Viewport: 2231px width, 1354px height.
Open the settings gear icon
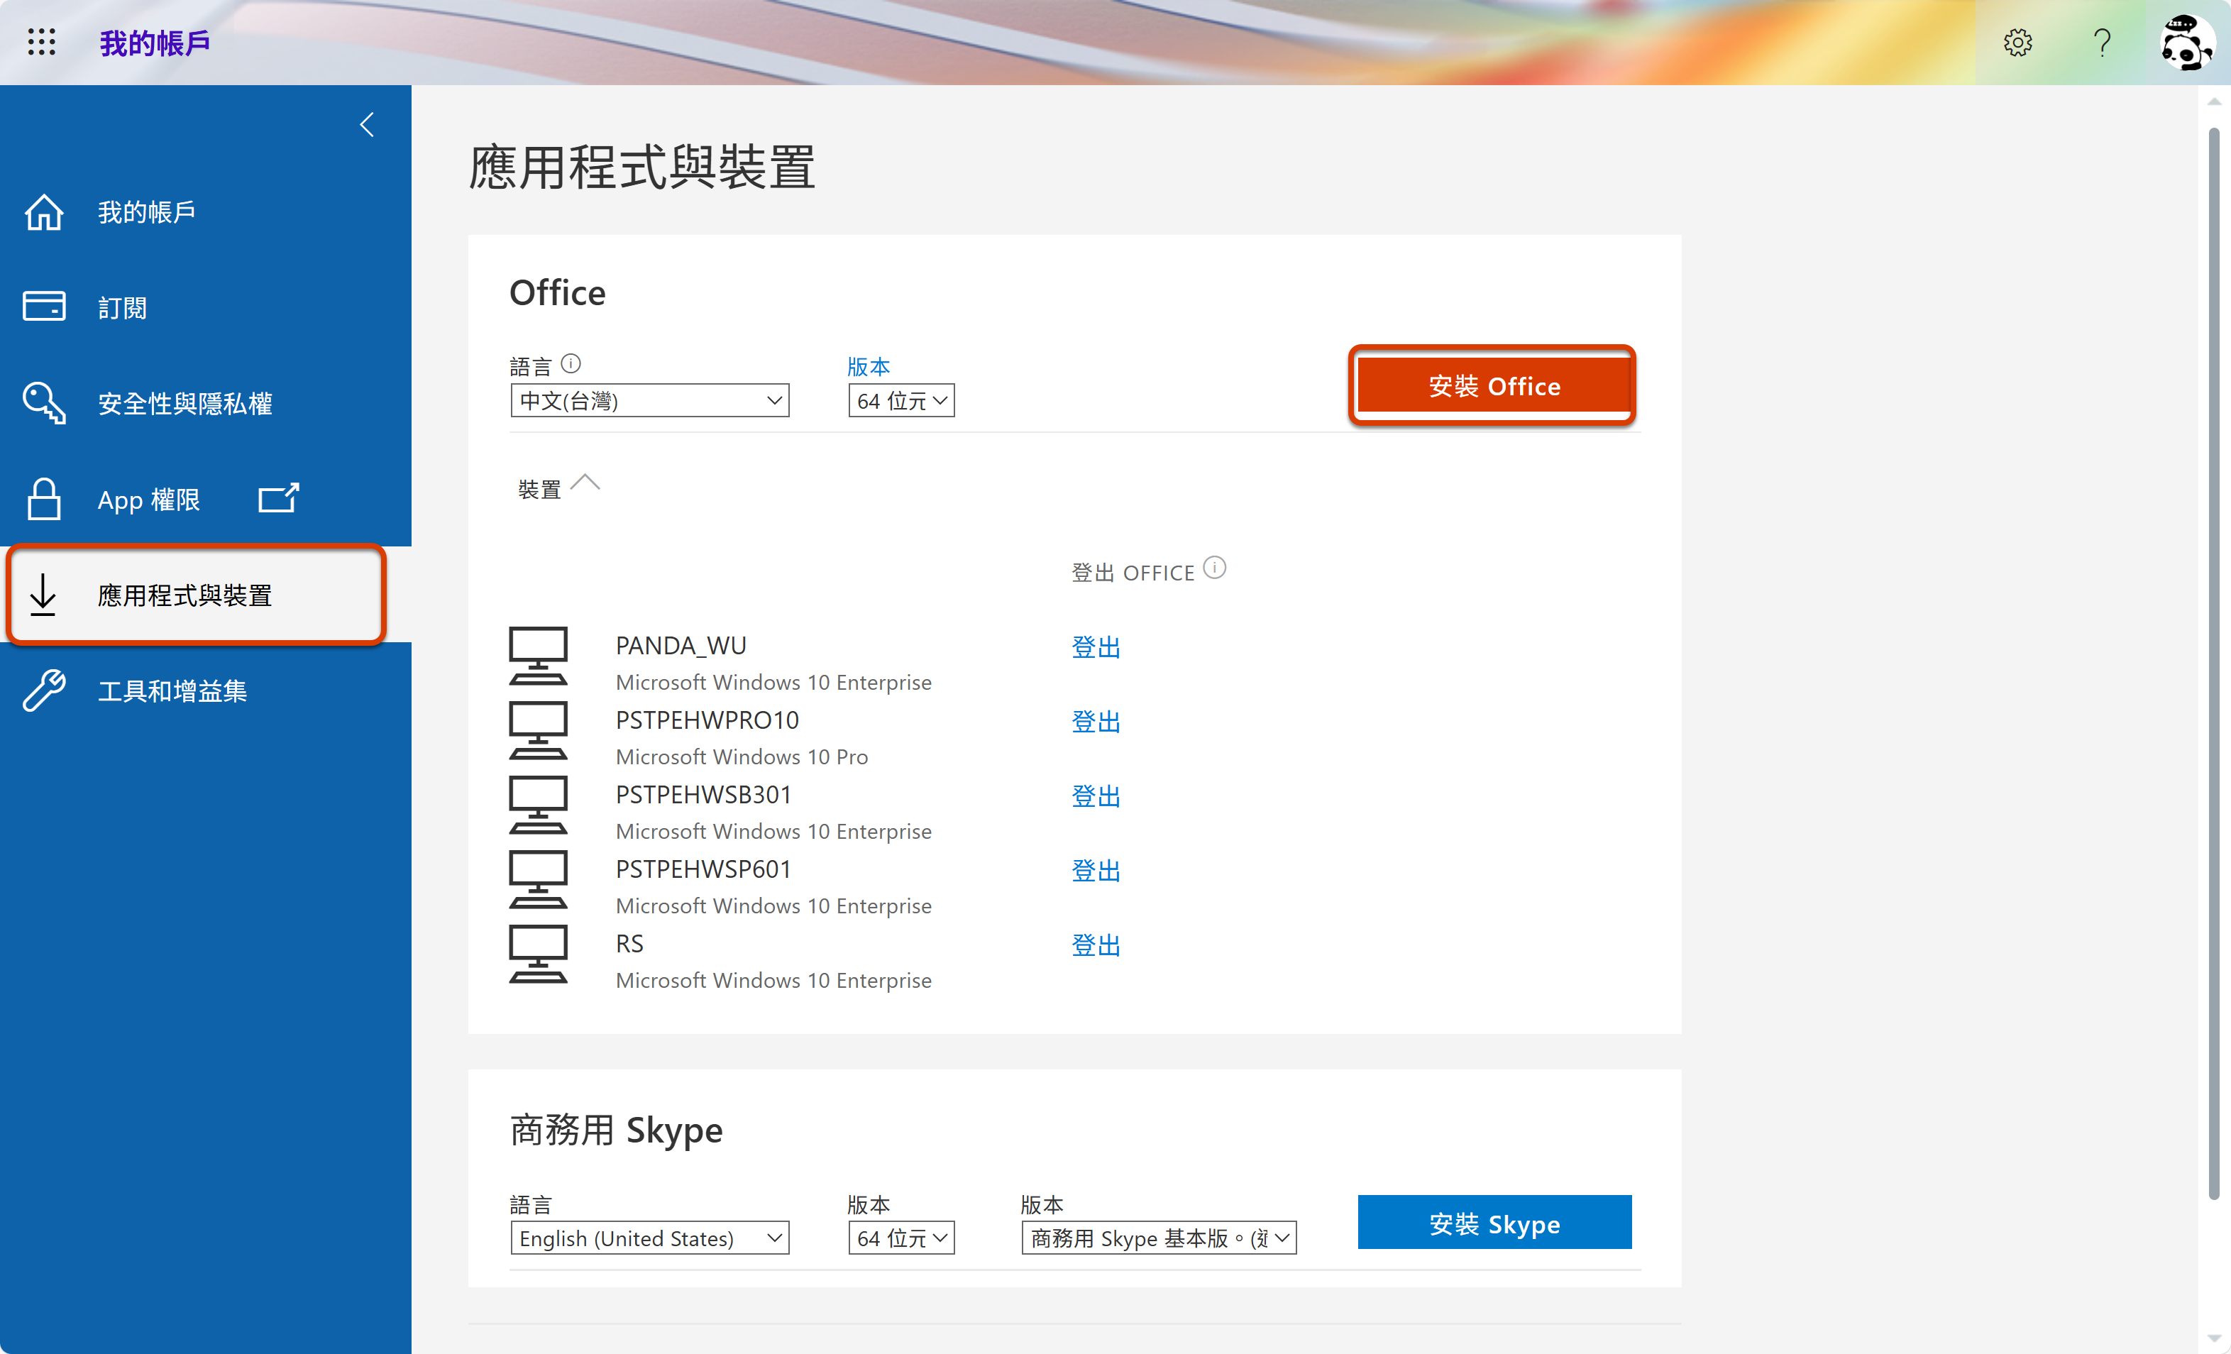point(2017,43)
